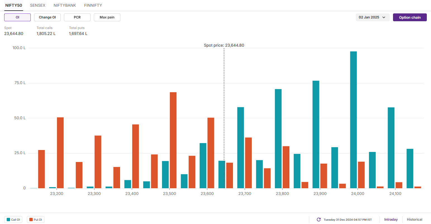The image size is (431, 224).
Task: Click the Option chain button
Action: tap(410, 17)
